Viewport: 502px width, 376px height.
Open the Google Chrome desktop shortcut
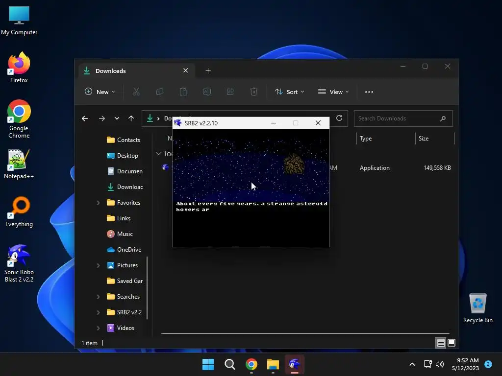coord(19,119)
